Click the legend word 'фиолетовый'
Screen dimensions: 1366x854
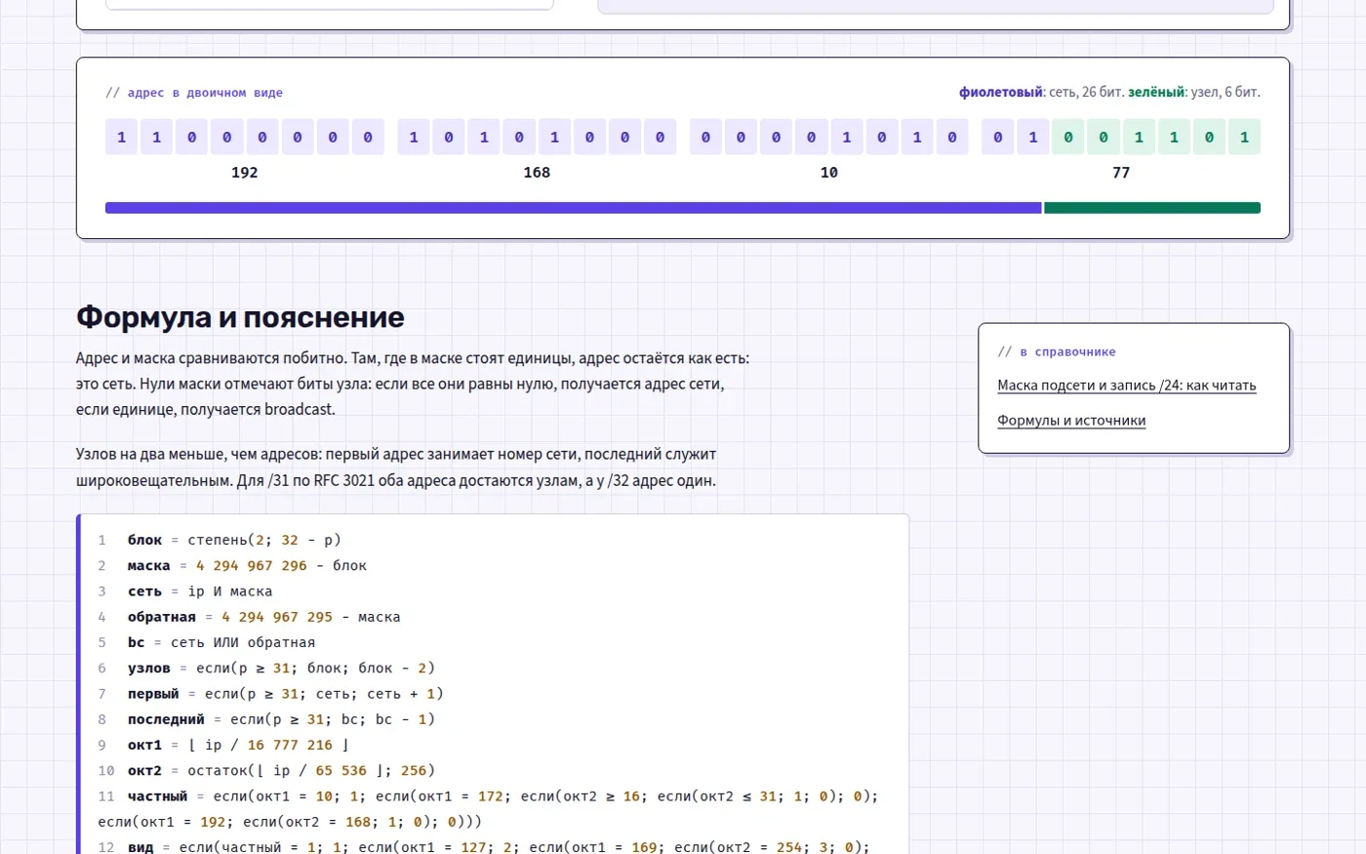(x=1001, y=93)
